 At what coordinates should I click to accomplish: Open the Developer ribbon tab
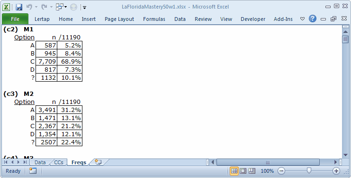(253, 19)
